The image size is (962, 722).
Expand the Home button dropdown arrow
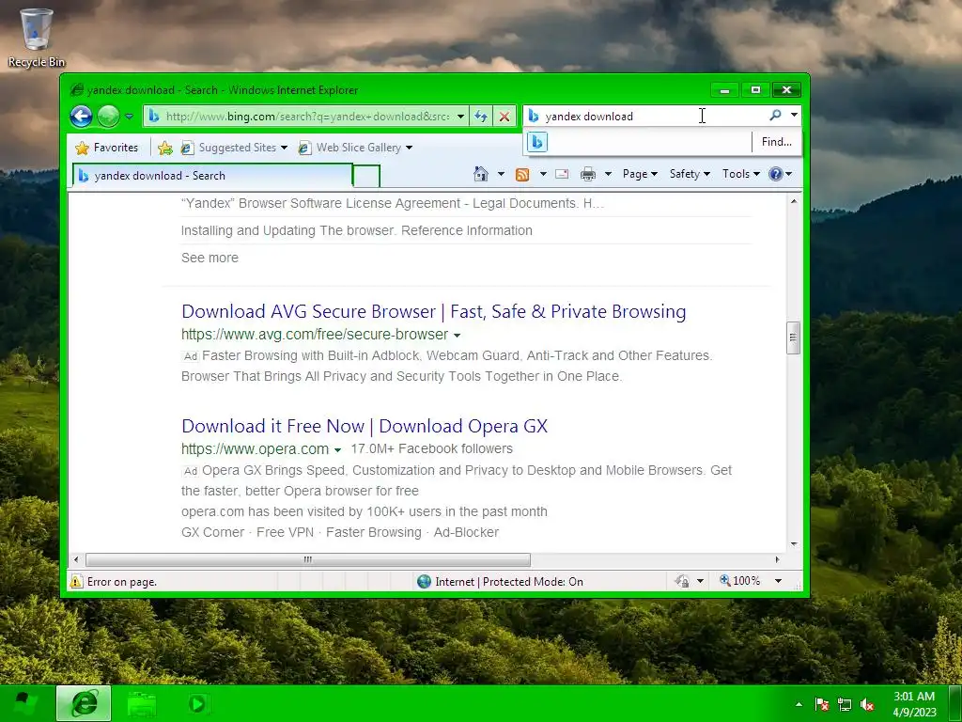(501, 174)
